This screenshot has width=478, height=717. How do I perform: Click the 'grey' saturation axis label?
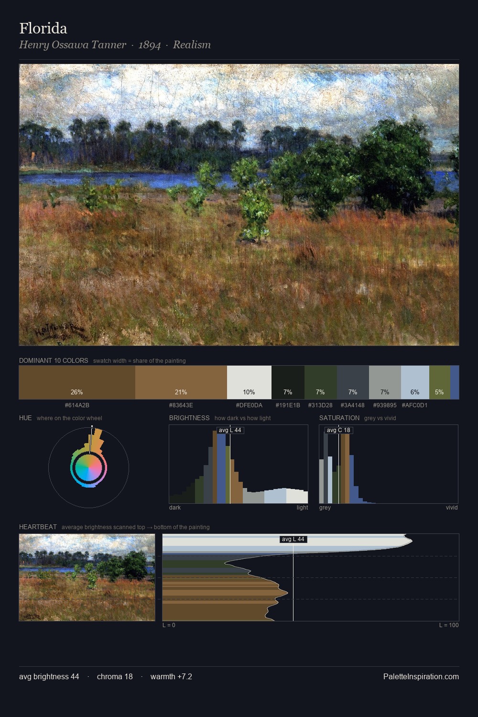coord(325,508)
